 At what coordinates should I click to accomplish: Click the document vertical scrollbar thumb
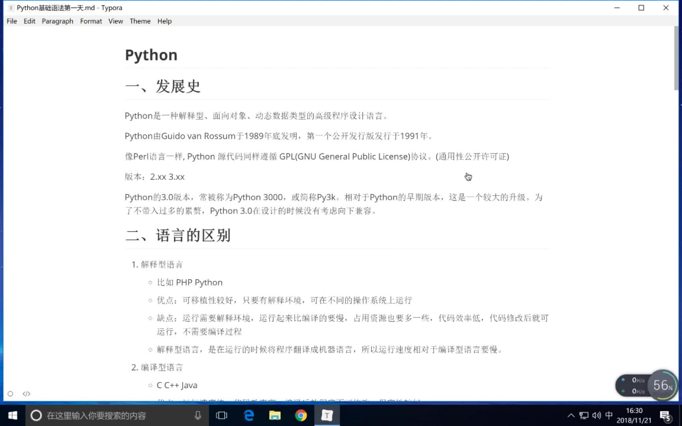point(676,58)
